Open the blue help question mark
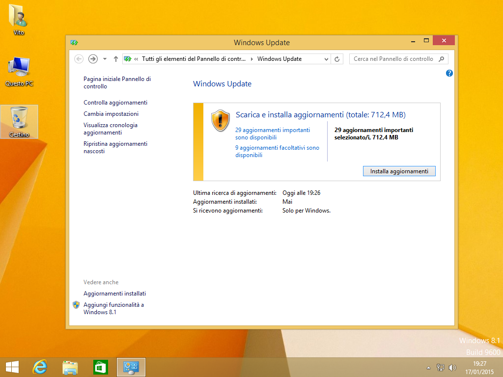This screenshot has width=503, height=377. 449,74
